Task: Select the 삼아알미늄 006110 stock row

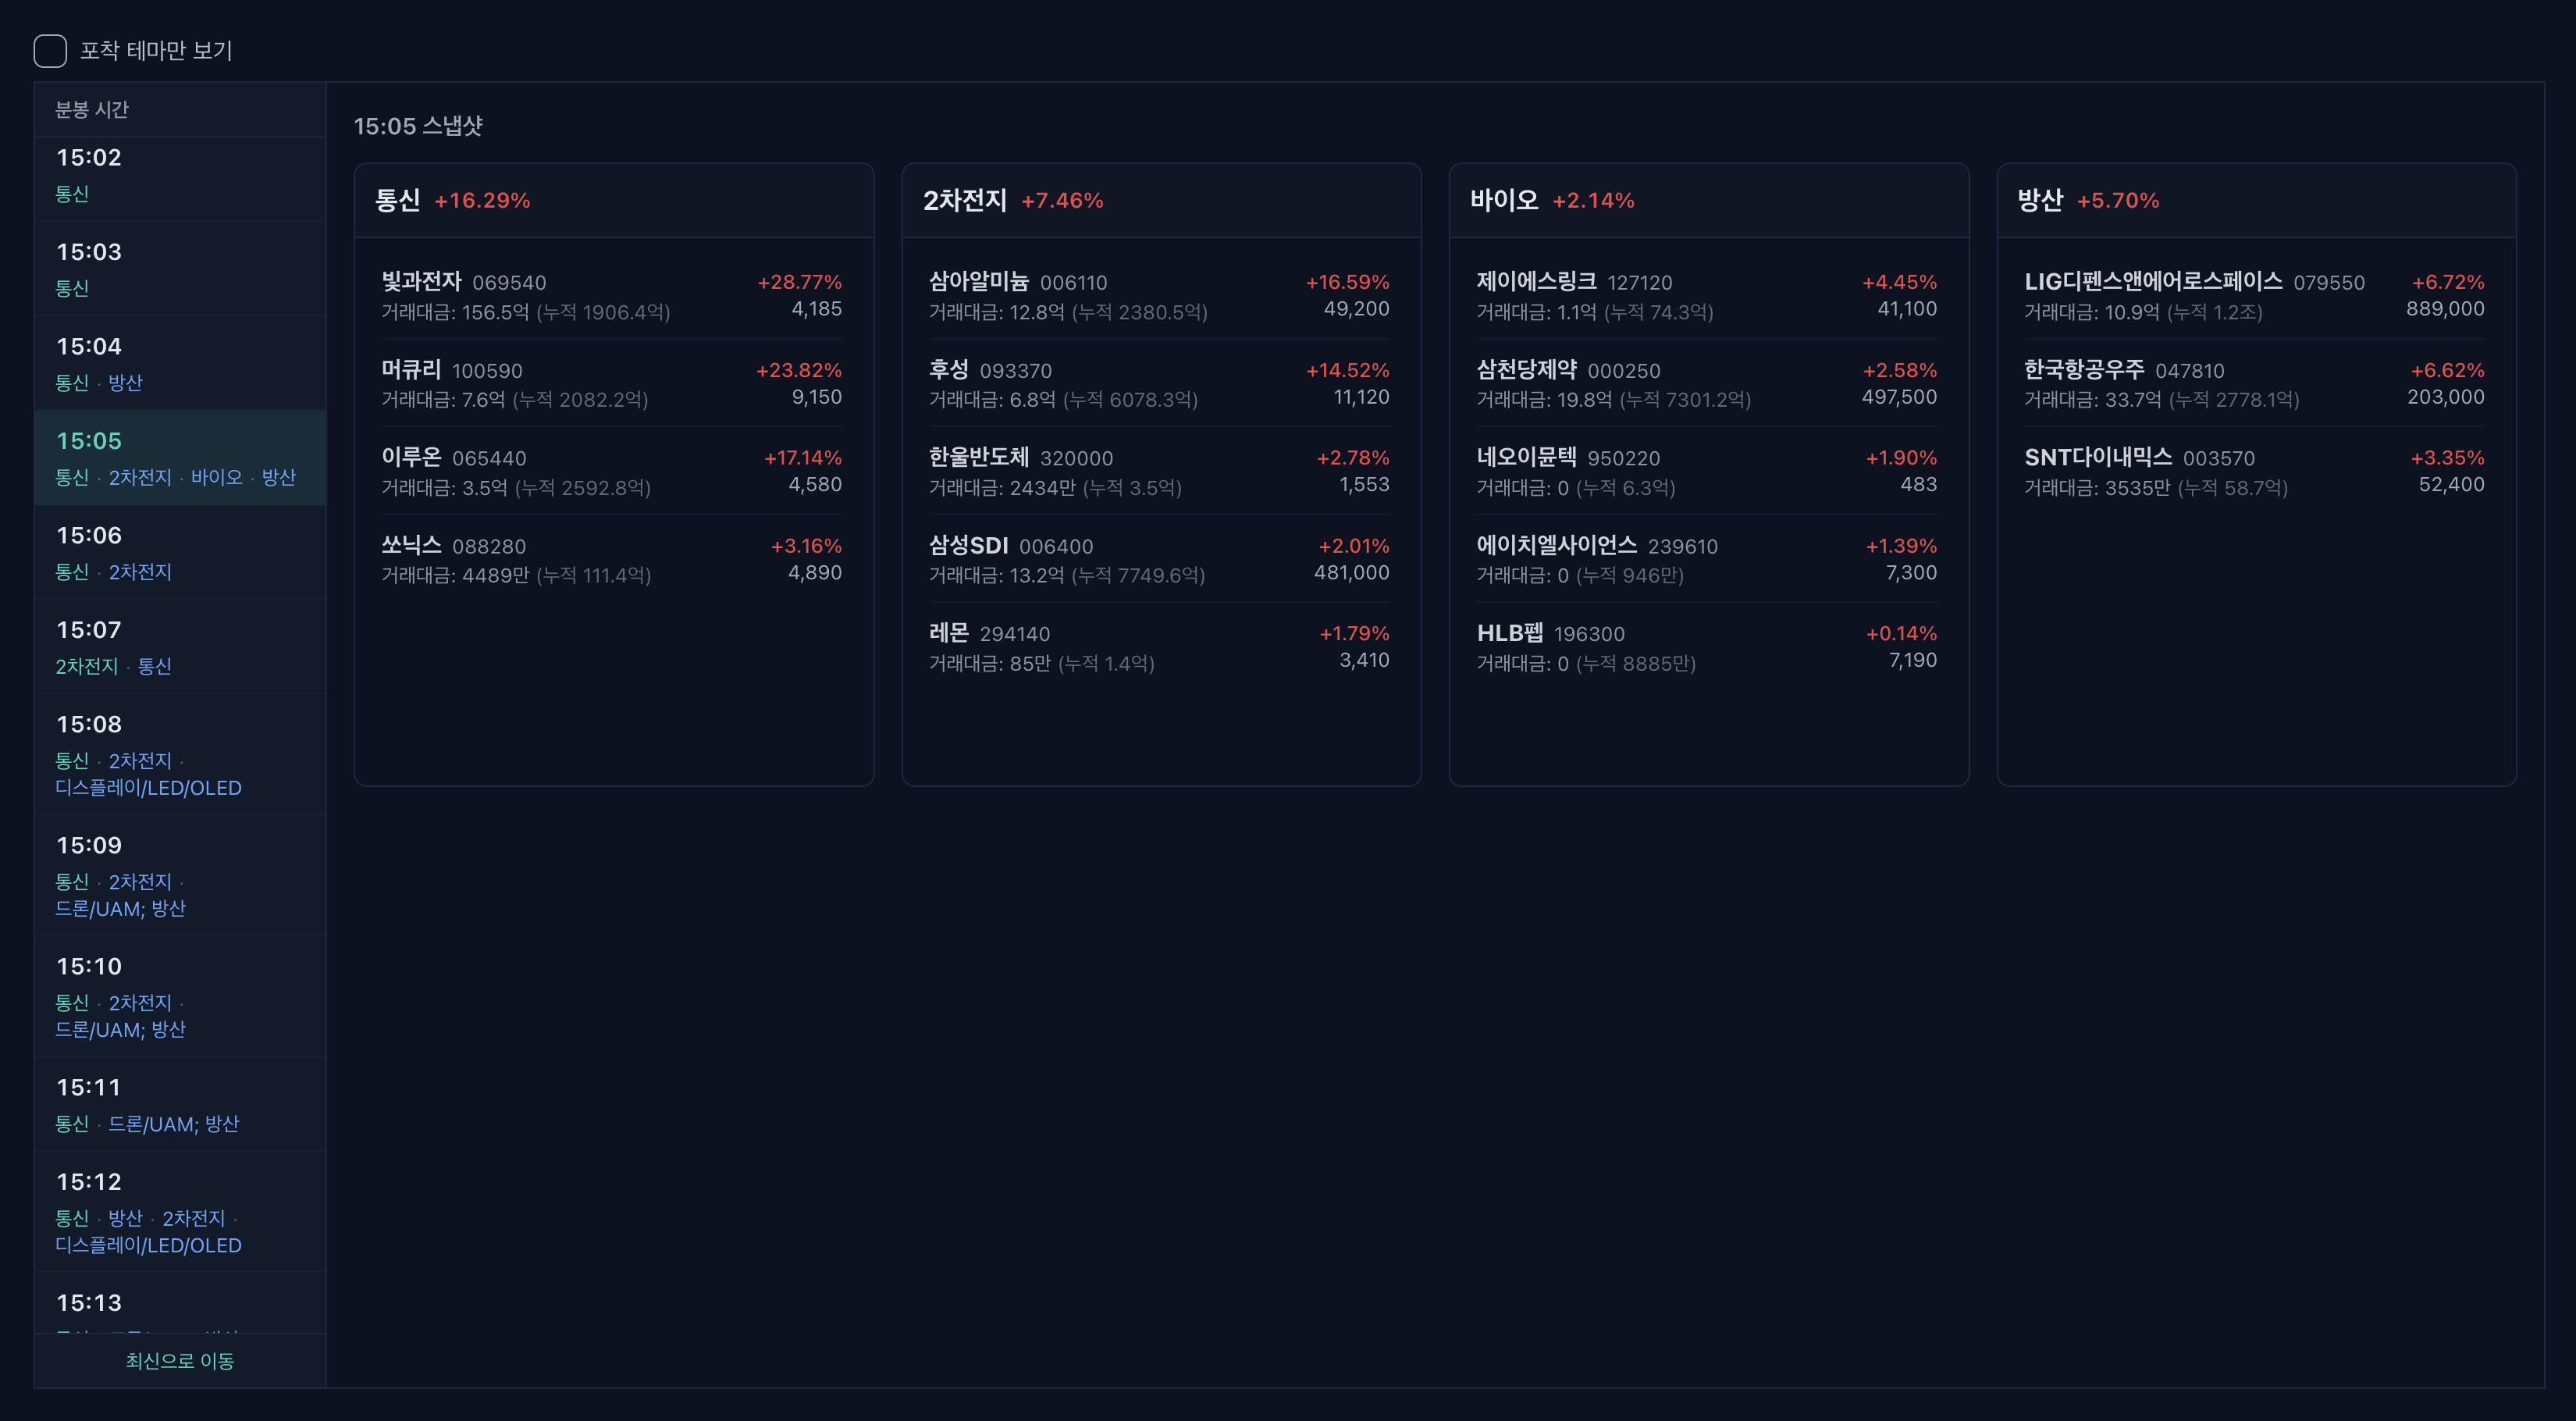Action: (x=1159, y=296)
